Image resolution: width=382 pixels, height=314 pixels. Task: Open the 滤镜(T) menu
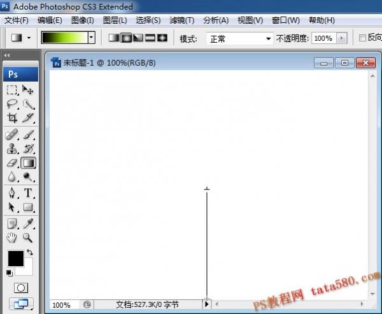click(181, 20)
